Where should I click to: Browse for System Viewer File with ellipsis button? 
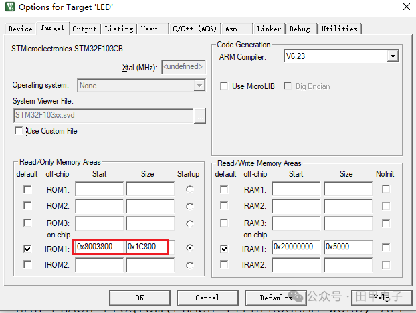200,116
